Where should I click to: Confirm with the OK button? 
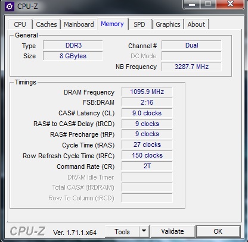click(218, 231)
